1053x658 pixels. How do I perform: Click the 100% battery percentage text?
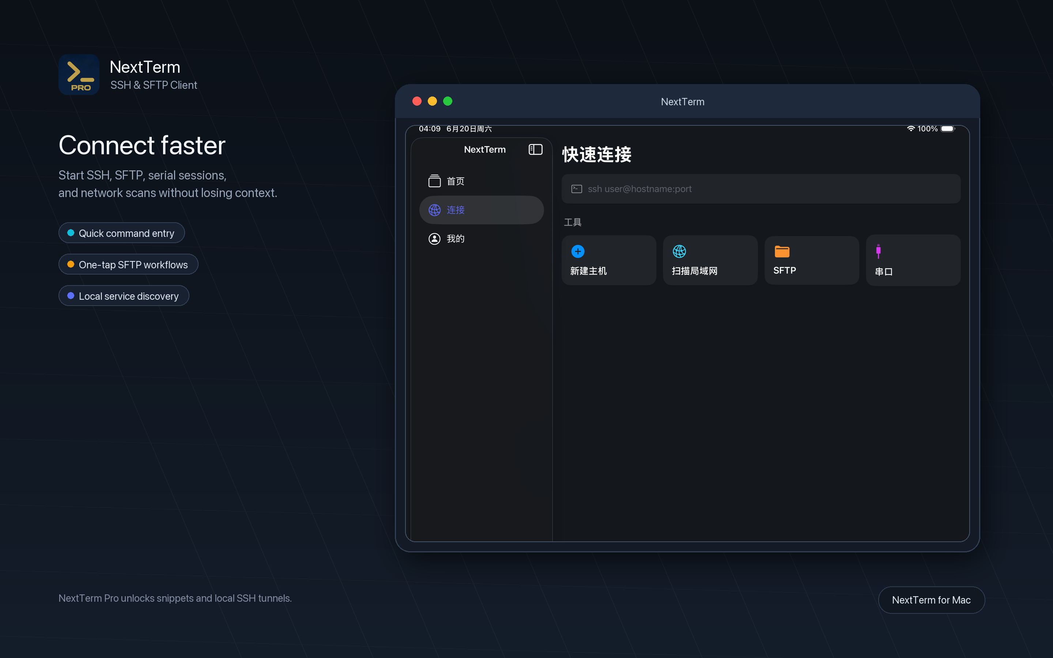(x=927, y=129)
